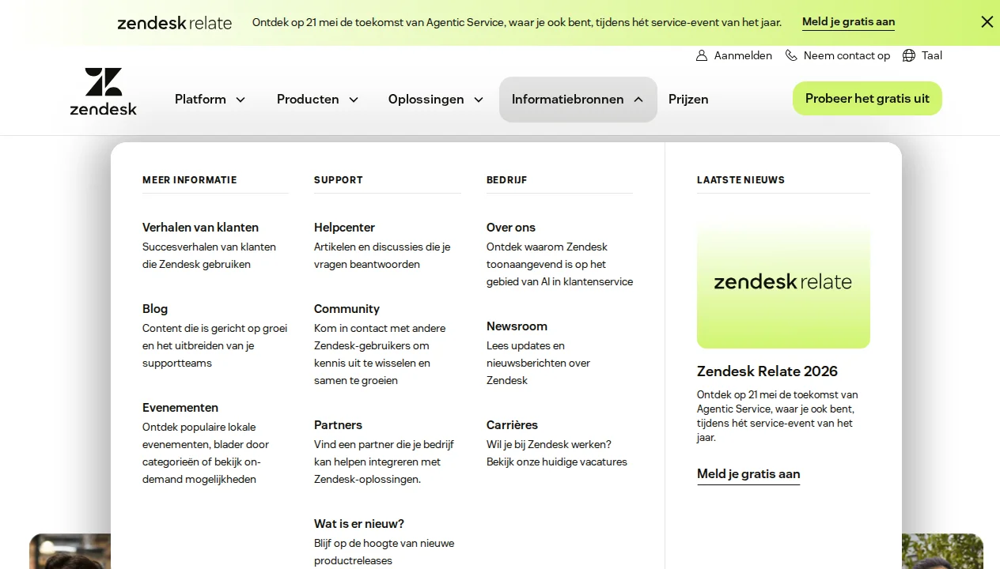Go to the Helpcenter page
The image size is (1000, 569).
tap(343, 228)
